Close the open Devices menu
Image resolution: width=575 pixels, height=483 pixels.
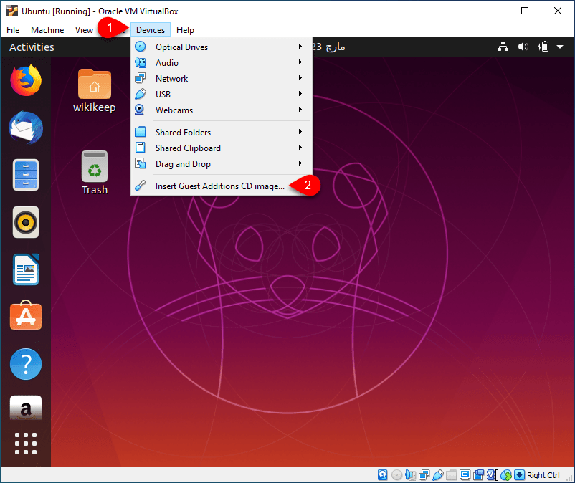pos(151,29)
